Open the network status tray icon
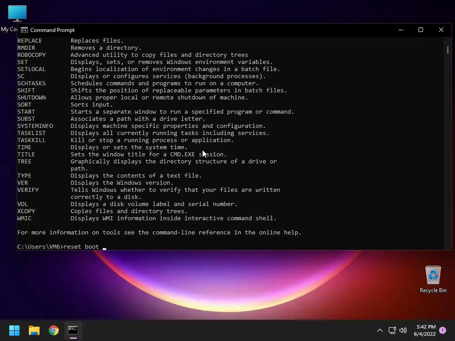 pyautogui.click(x=392, y=330)
